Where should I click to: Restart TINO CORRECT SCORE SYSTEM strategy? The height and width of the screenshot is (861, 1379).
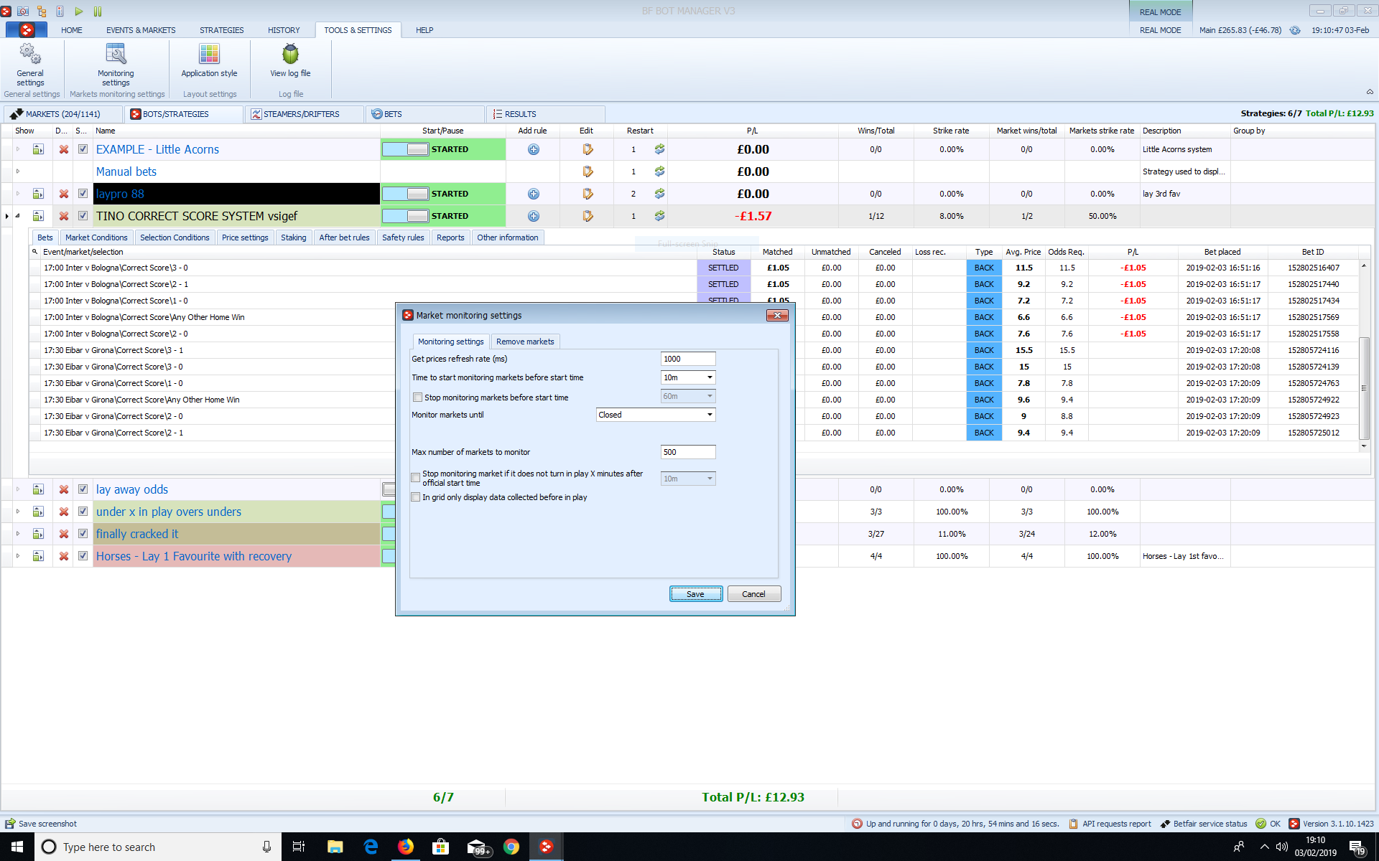(659, 216)
